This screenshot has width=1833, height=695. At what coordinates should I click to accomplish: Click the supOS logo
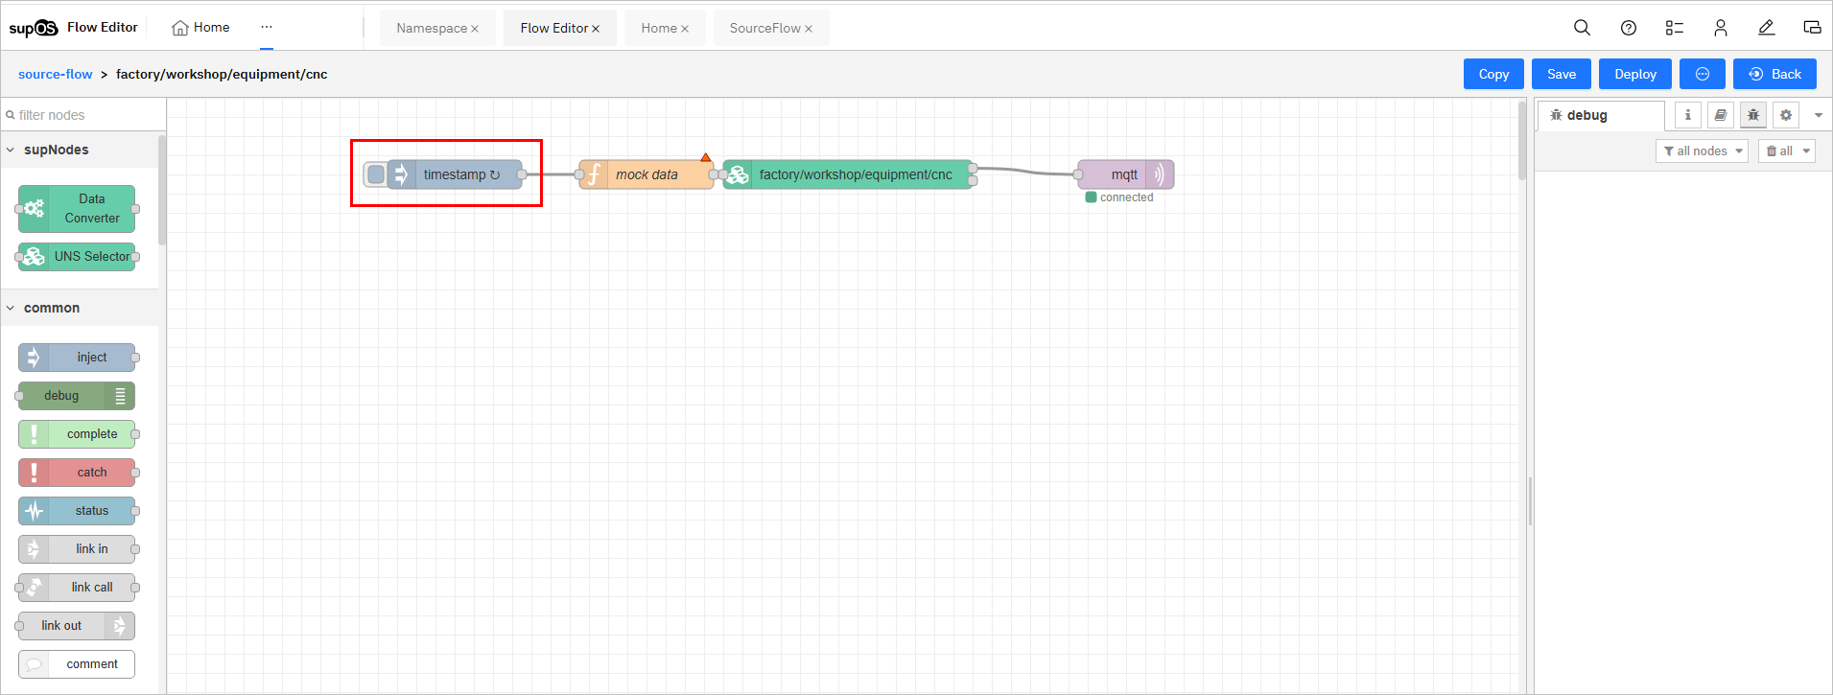34,28
